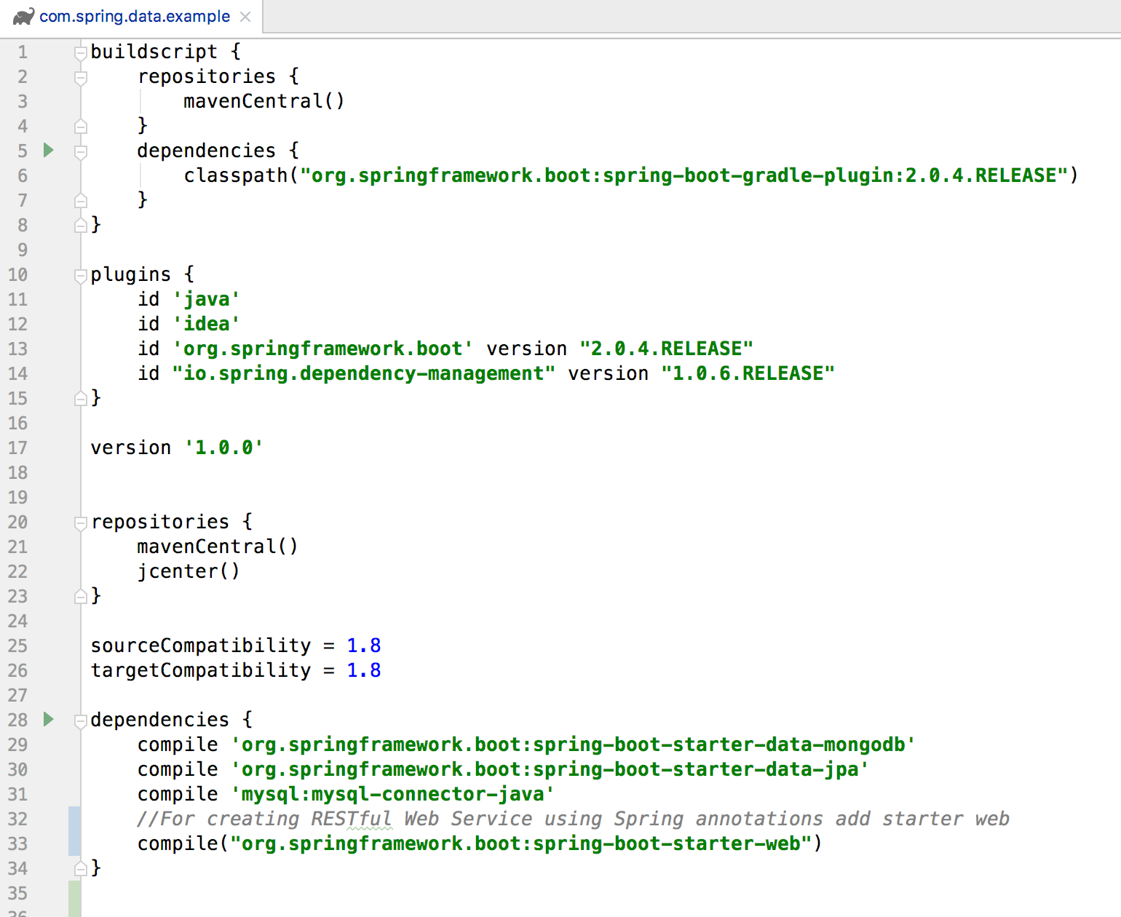Run the buildscript dependencies block on line 5
The height and width of the screenshot is (917, 1121).
click(49, 151)
